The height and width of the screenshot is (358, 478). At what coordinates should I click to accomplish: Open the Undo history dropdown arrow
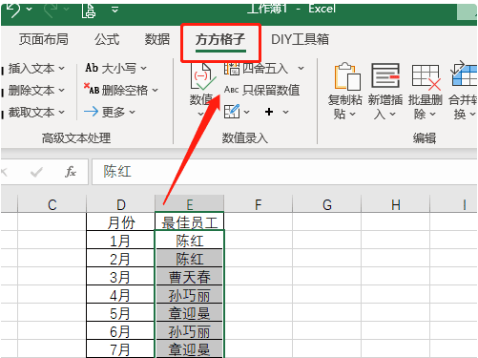30,9
